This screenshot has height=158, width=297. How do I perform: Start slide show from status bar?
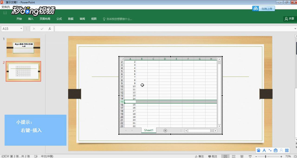250,156
